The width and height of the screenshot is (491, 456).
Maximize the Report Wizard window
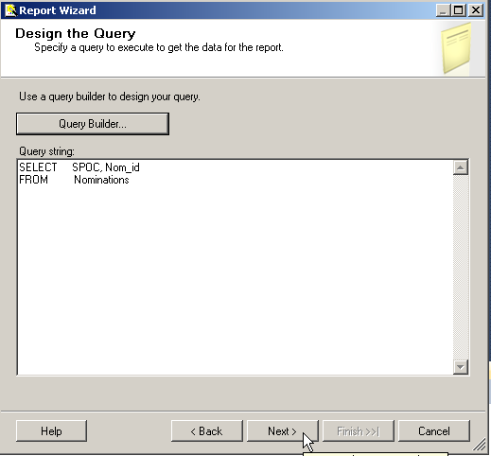459,10
